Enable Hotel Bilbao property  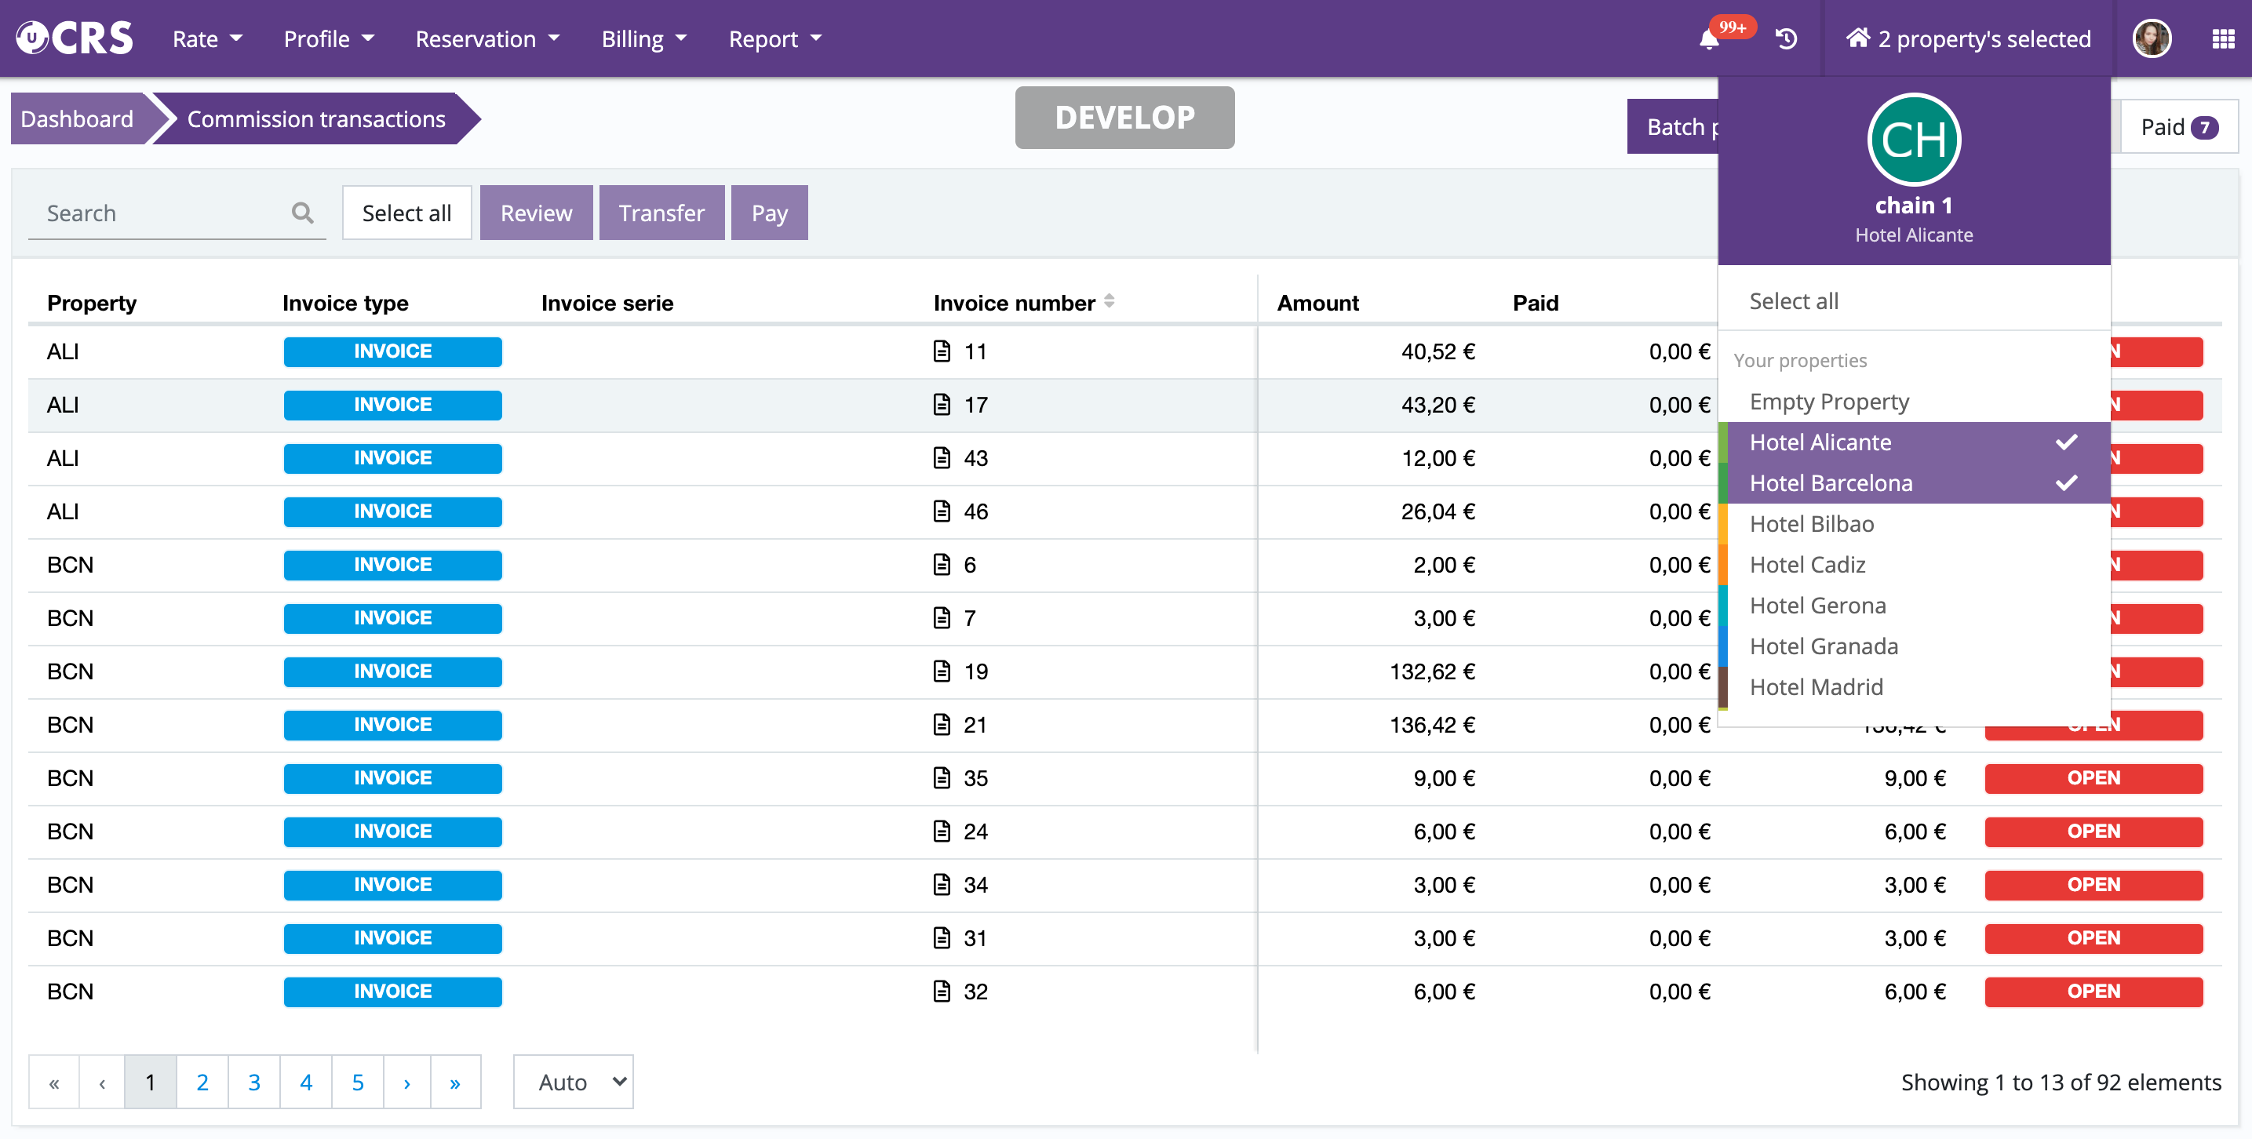[x=1813, y=523]
